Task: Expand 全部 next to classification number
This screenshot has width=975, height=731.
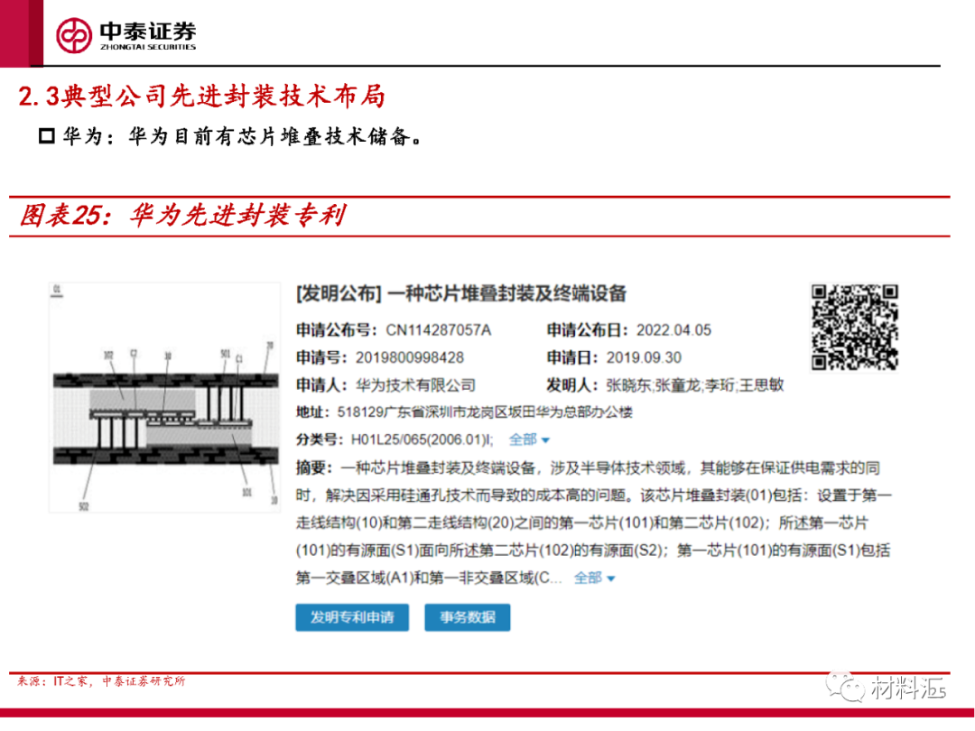Action: [529, 440]
